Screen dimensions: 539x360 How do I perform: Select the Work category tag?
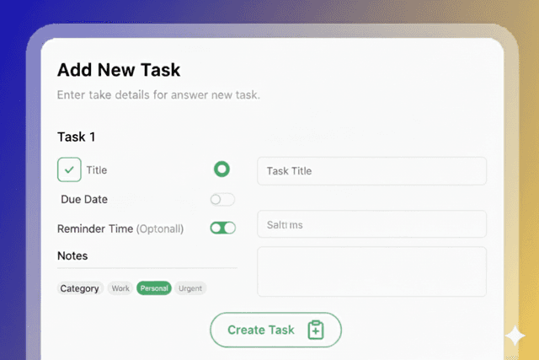(x=120, y=288)
